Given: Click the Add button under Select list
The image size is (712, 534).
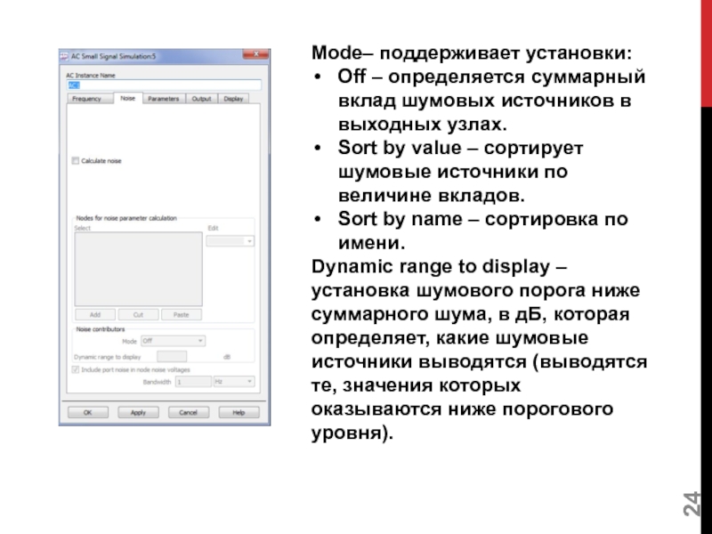Looking at the screenshot, I should [95, 315].
